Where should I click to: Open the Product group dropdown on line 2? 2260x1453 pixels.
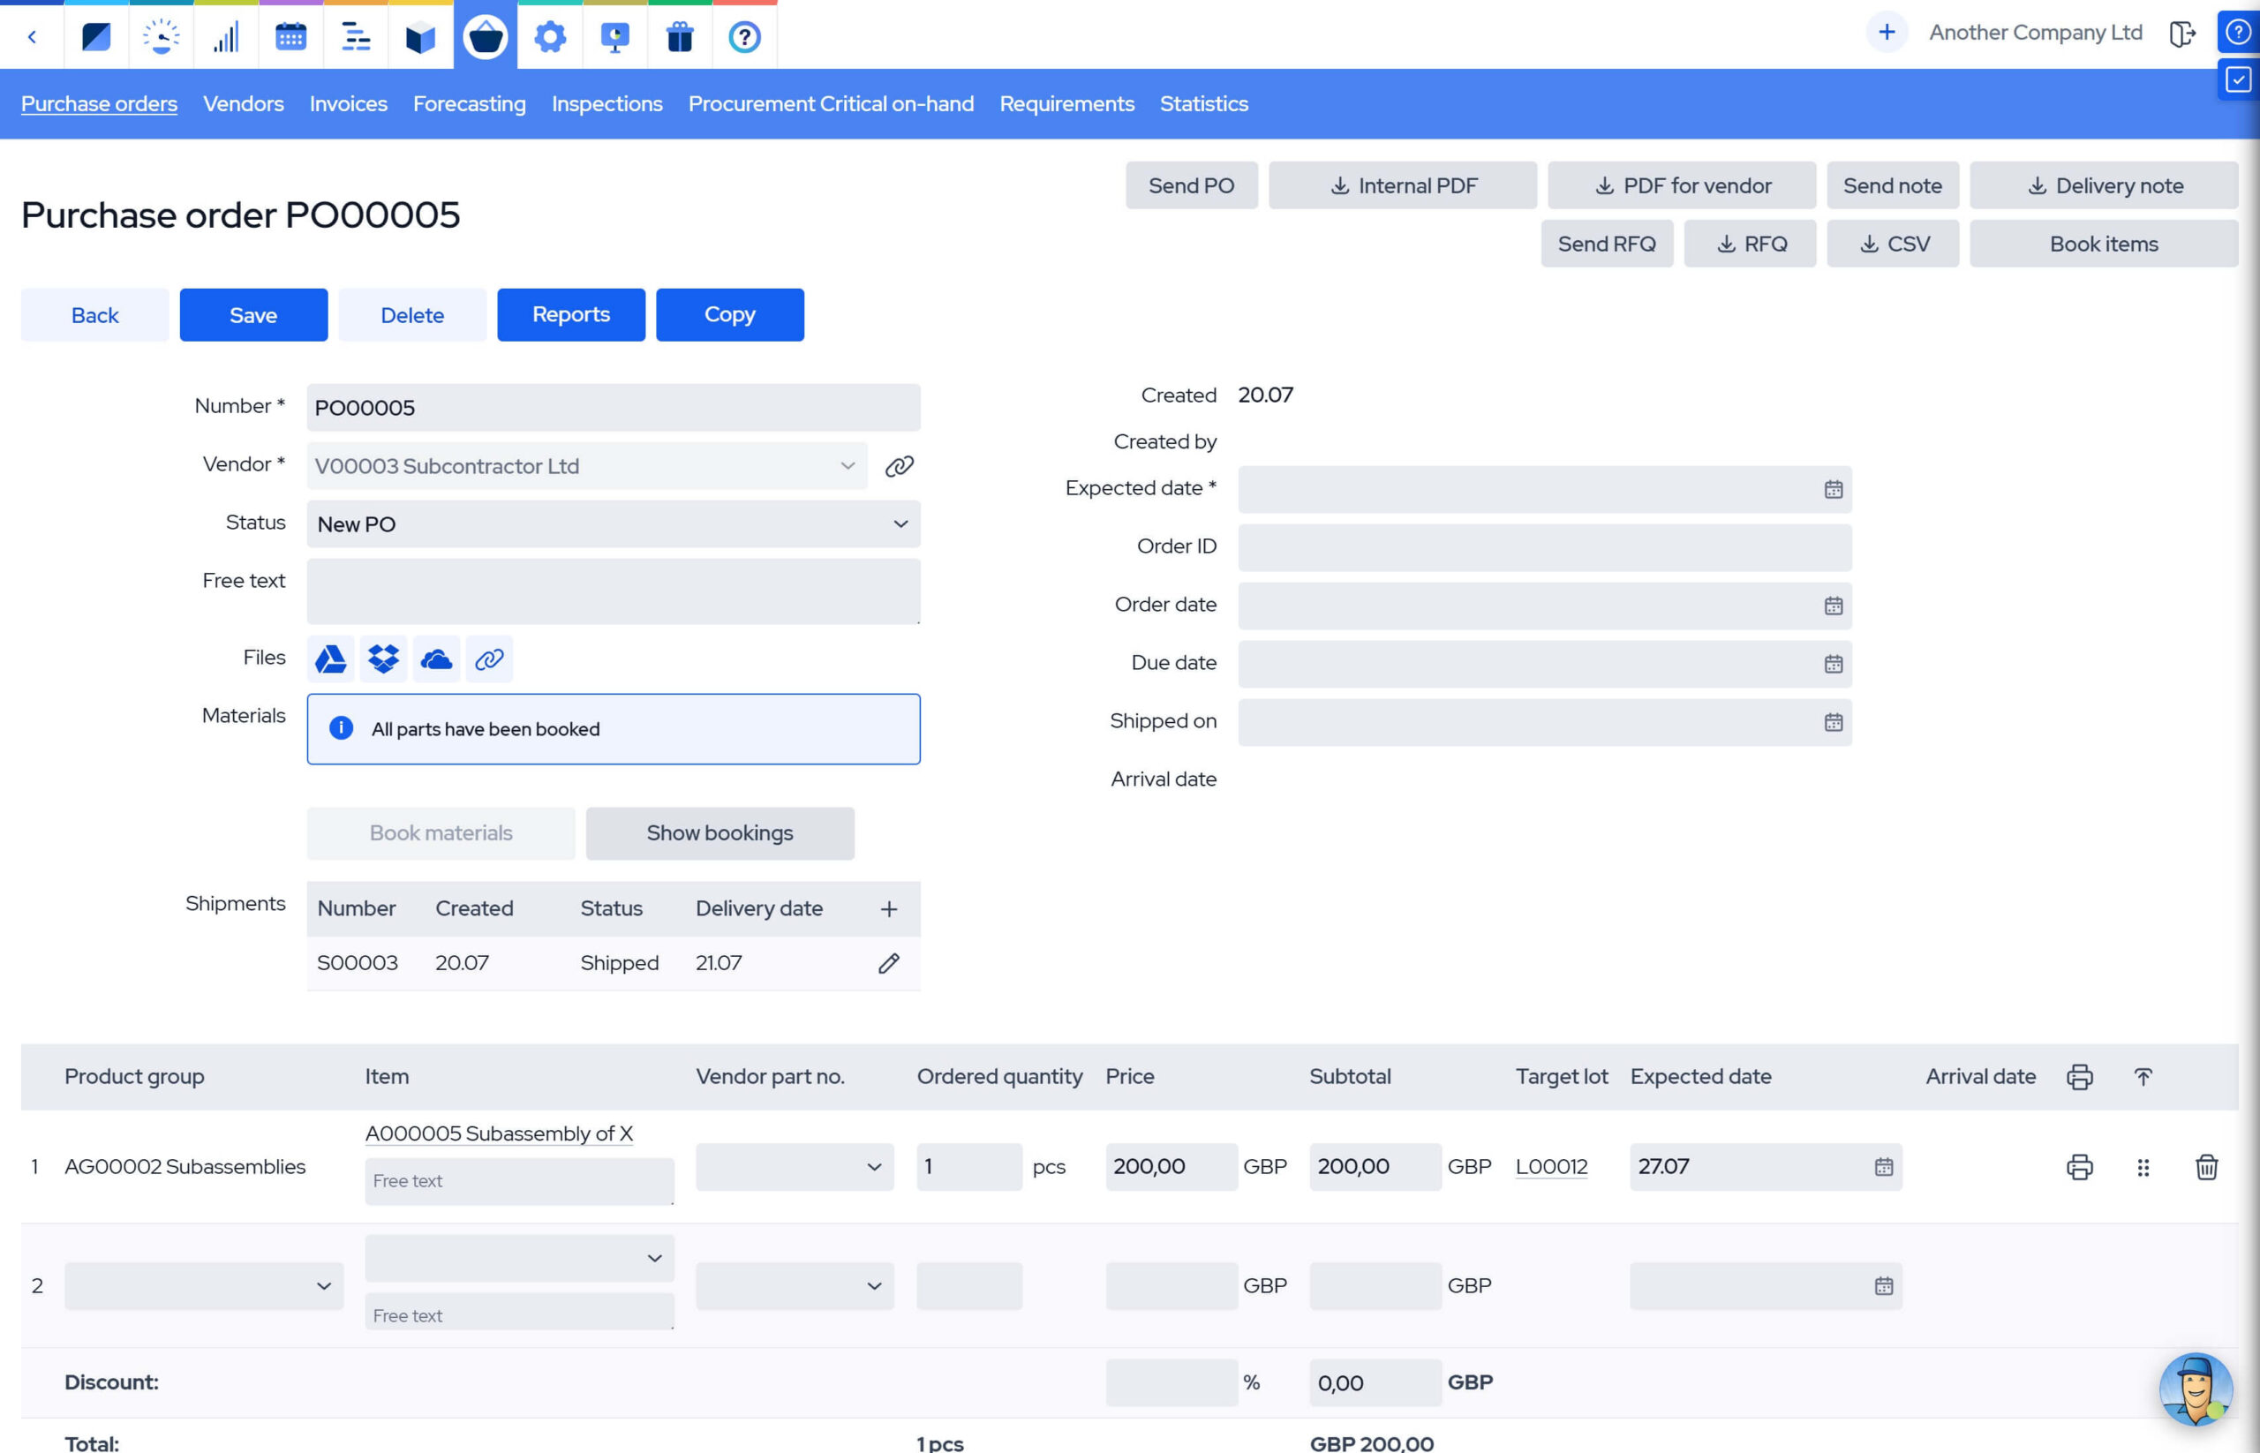[204, 1286]
